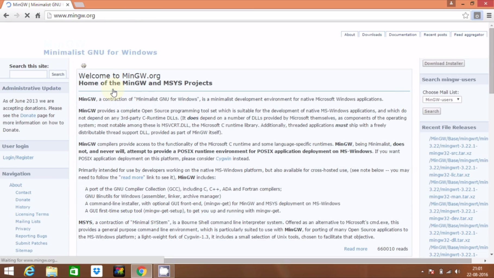Open the About navigation link
The width and height of the screenshot is (494, 278).
point(15,185)
